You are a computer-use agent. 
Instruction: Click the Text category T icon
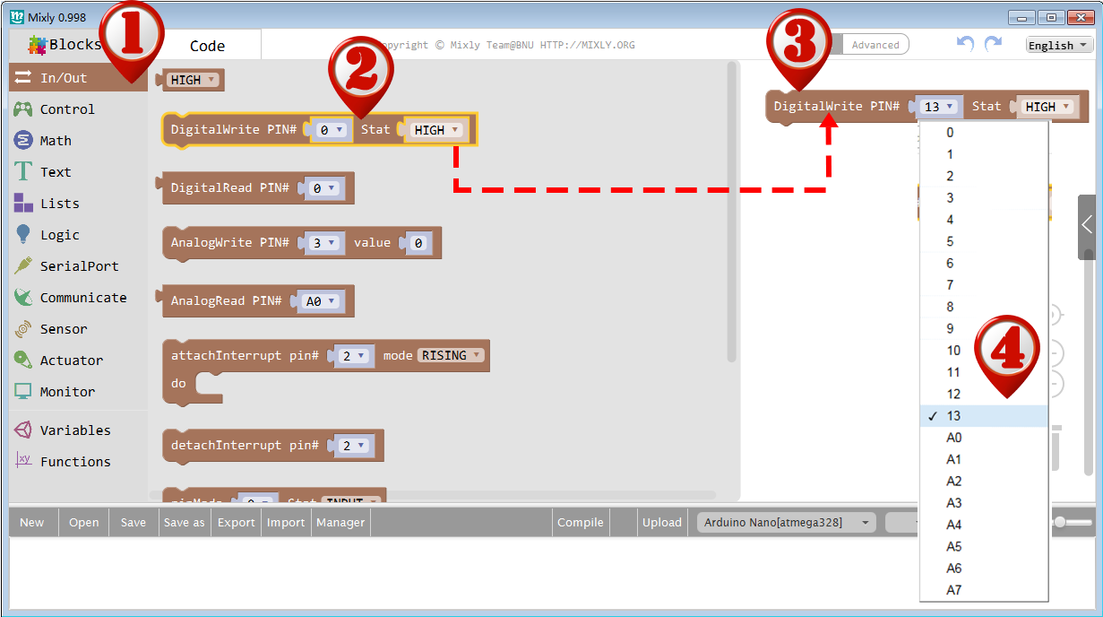23,172
